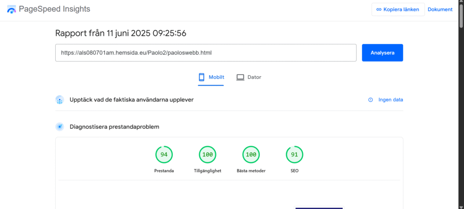The height and width of the screenshot is (209, 464).
Task: Open the Prestanda score gauge showing 94
Action: (164, 155)
